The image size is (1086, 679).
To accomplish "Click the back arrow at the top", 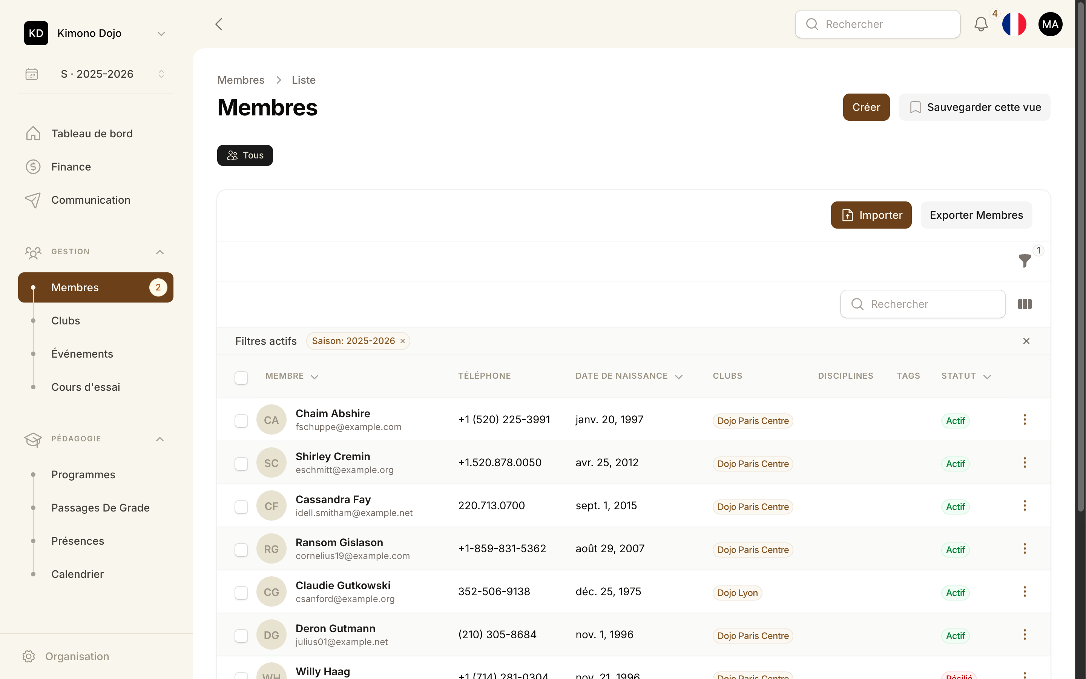I will [x=219, y=24].
